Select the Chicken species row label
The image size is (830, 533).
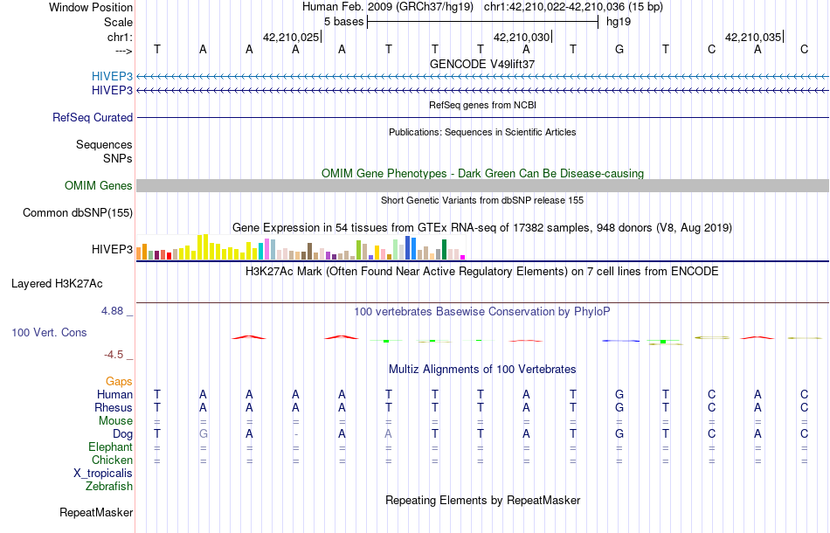pyautogui.click(x=112, y=460)
